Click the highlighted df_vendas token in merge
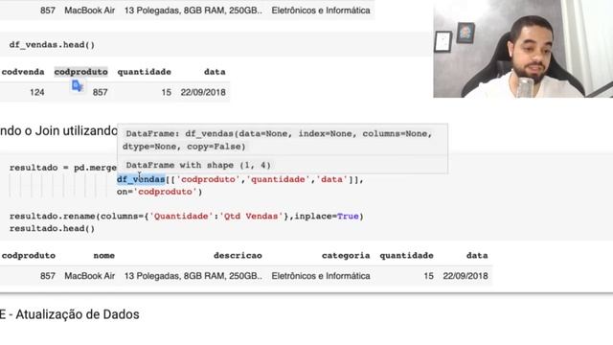The image size is (613, 345). (141, 179)
